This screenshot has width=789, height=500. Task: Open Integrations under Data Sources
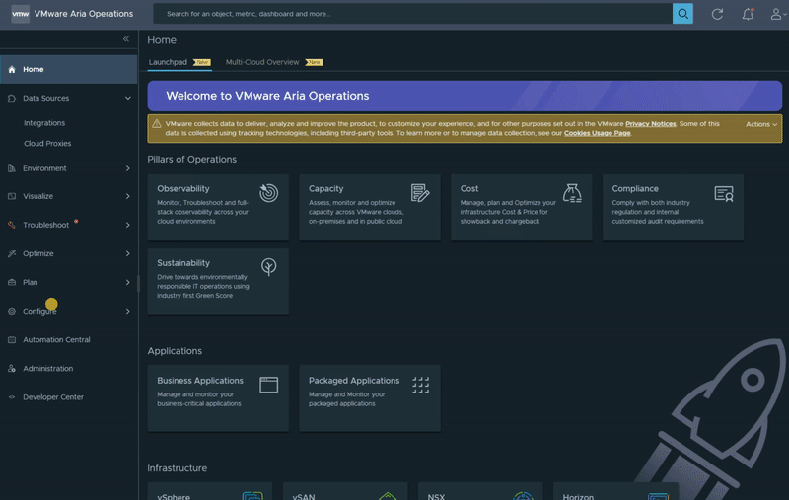click(44, 123)
